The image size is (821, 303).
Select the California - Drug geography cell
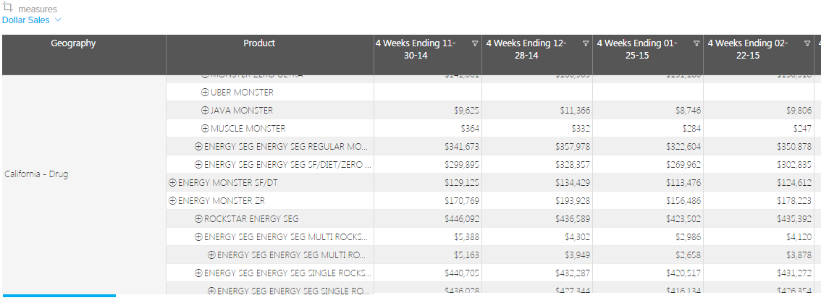pos(36,174)
